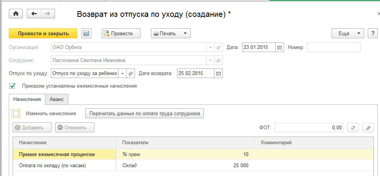Viewport: 380px width, 176px height.
Task: Click the 'Начисление' column header
Action: pos(65,143)
